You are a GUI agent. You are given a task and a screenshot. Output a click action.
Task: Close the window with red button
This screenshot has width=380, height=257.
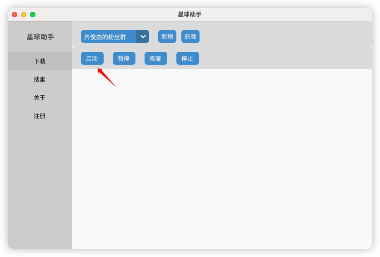coord(15,15)
